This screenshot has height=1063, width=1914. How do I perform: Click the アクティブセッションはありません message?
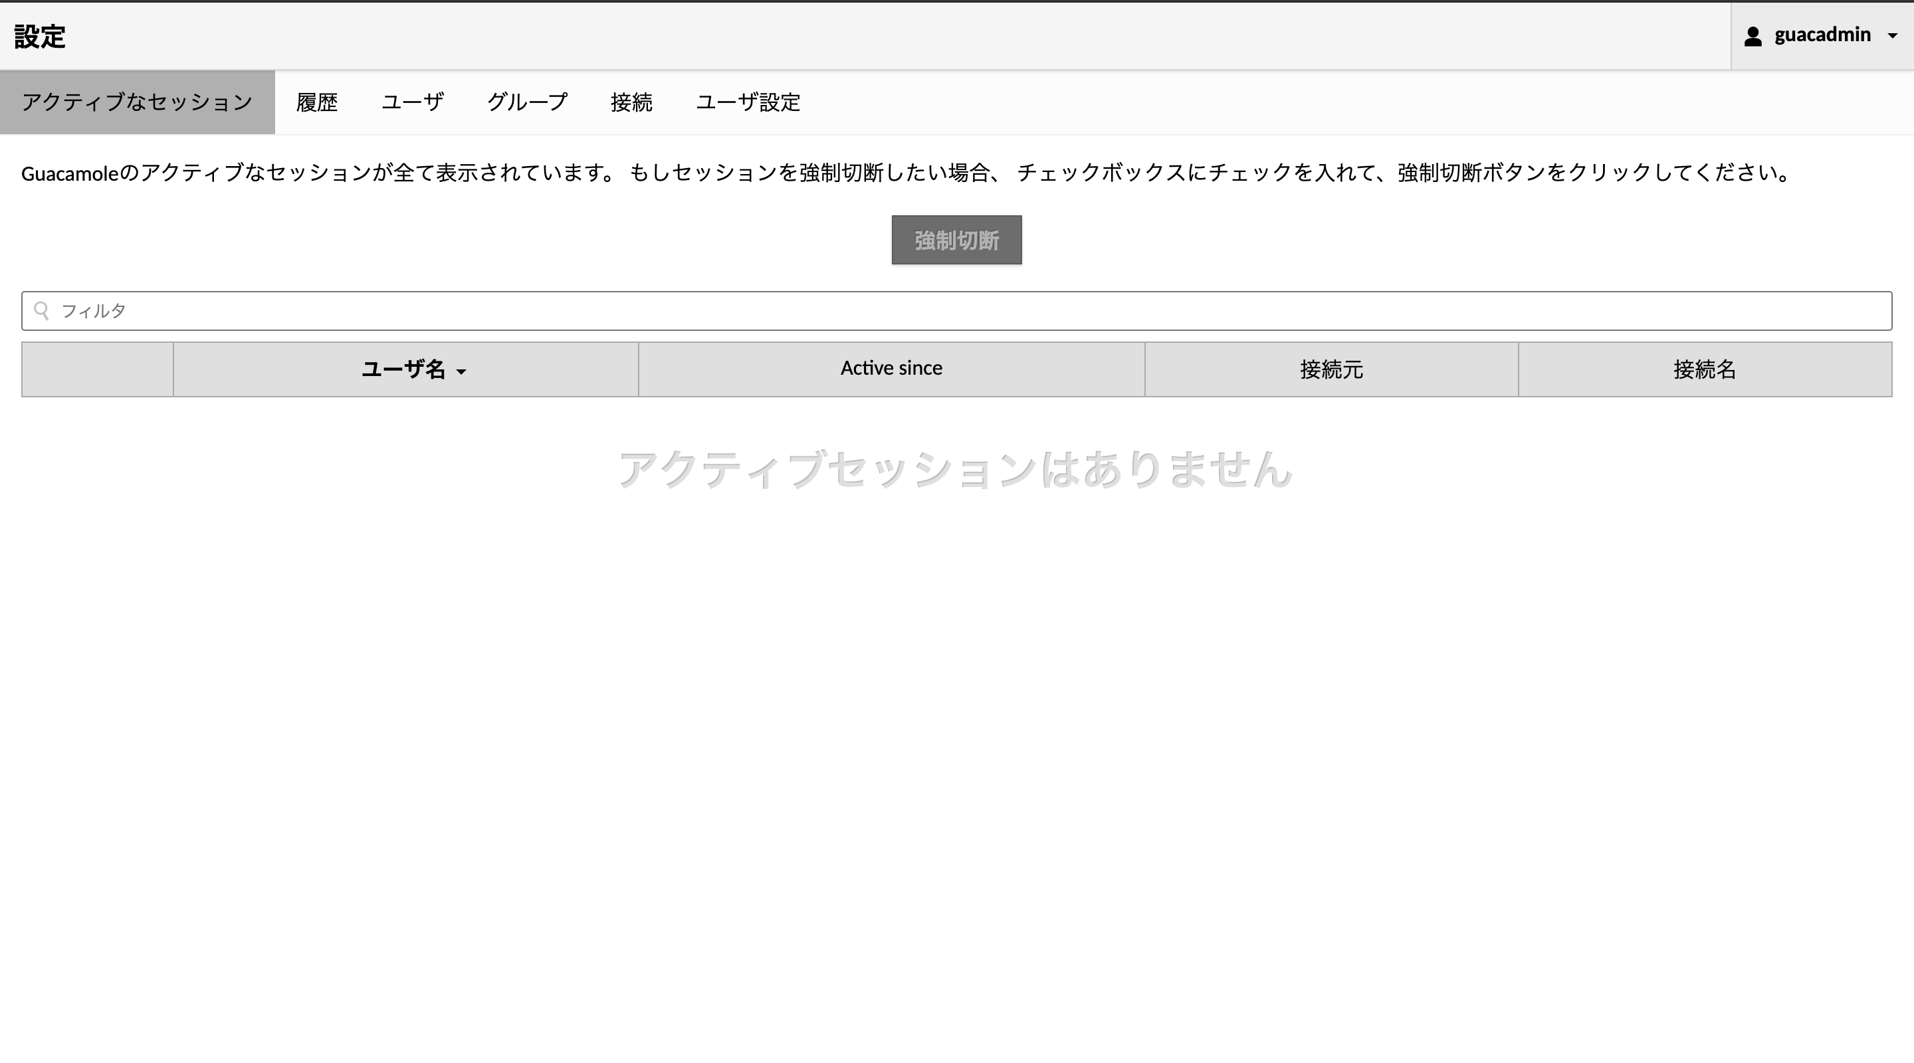(956, 470)
